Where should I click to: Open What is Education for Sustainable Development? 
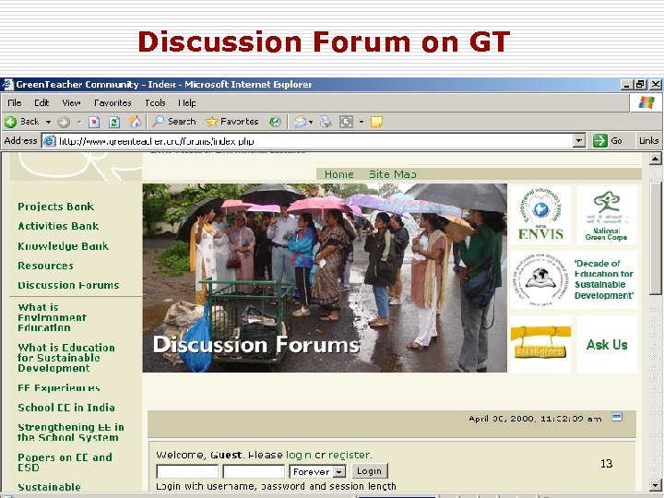66,358
